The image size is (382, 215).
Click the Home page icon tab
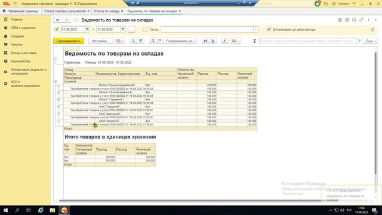coord(4,11)
